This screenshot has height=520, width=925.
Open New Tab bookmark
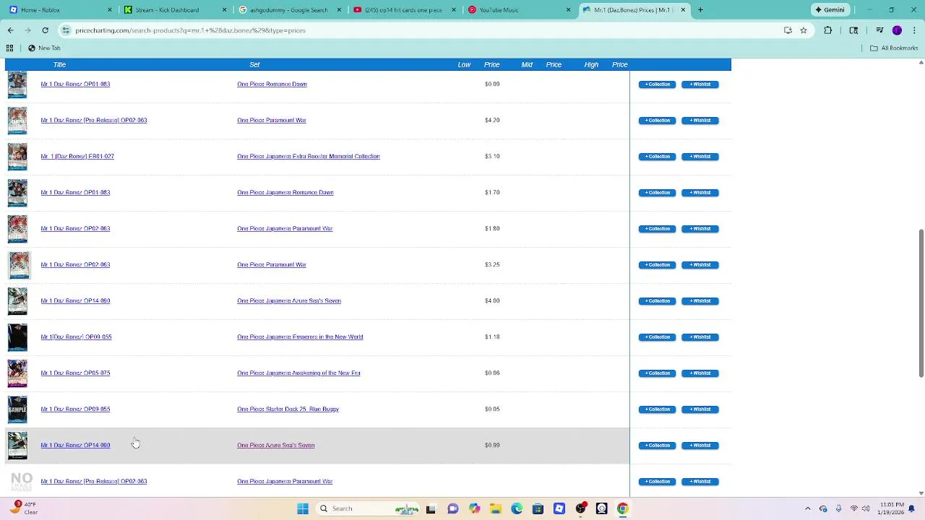44,48
